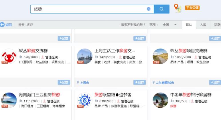Open the map location pin icon
Image resolution: width=221 pixels, height=120 pixels.
click(178, 8)
